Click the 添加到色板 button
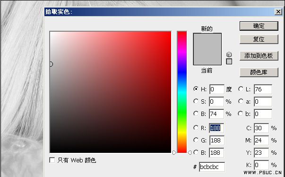Viewport: 285px width, 177px height. click(x=259, y=56)
